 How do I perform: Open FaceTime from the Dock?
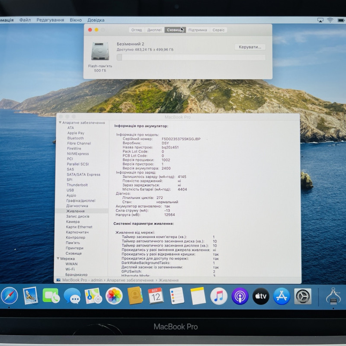click(x=51, y=295)
